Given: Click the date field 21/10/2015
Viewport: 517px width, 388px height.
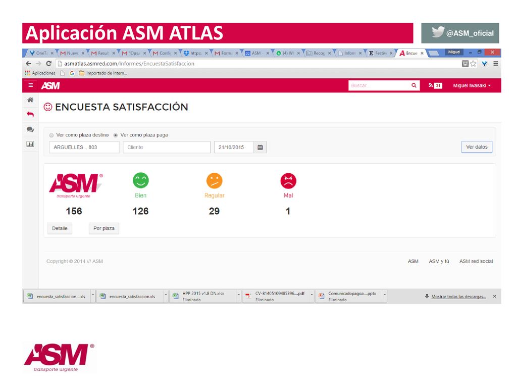Looking at the screenshot, I should (234, 147).
